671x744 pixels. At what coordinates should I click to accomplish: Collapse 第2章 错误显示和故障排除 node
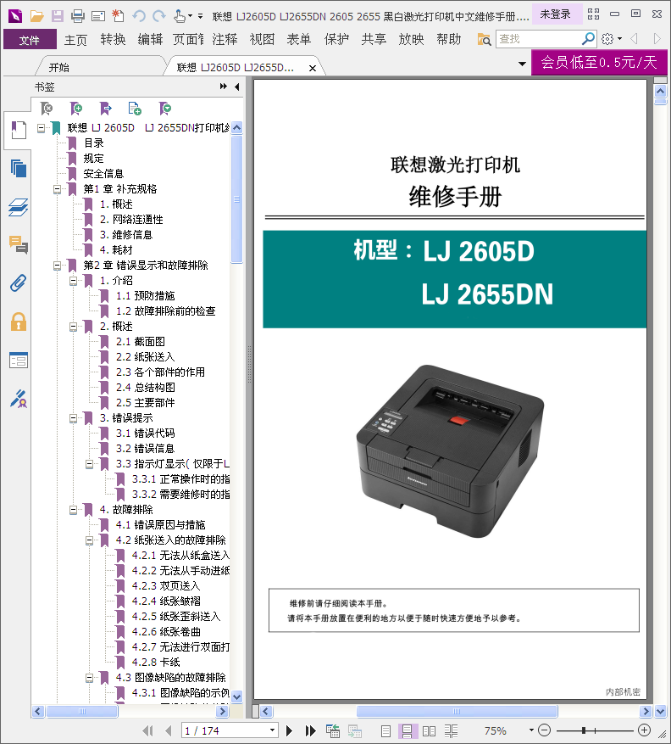click(58, 266)
